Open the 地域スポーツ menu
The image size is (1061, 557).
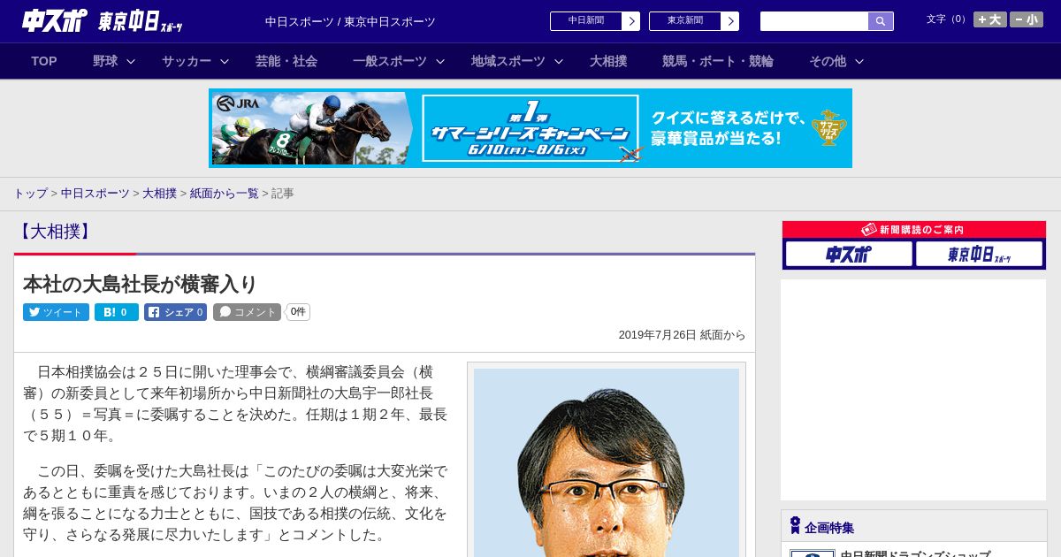coord(508,61)
